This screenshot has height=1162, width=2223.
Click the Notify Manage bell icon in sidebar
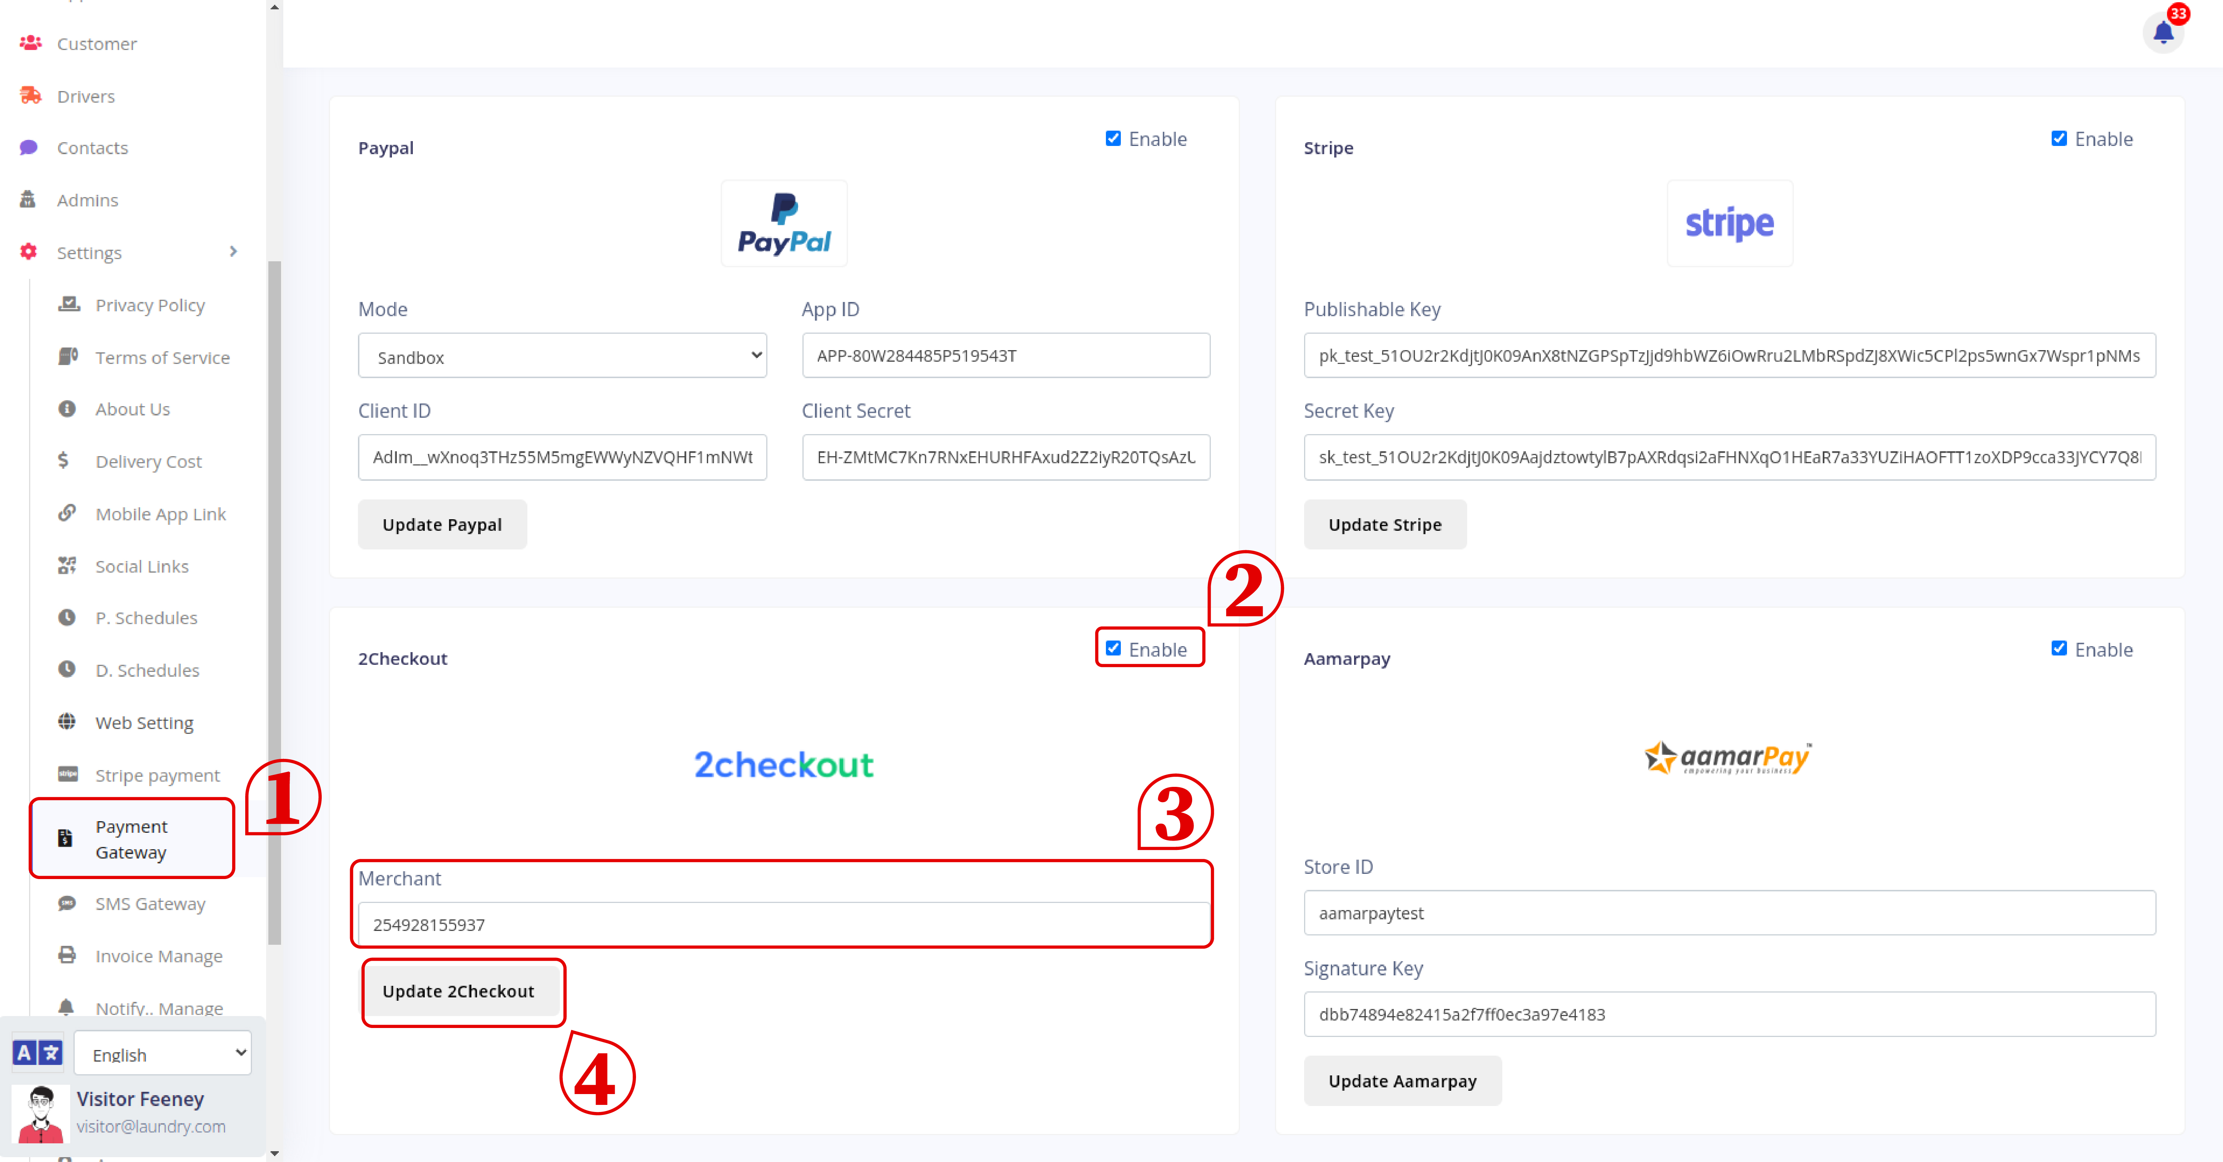click(x=66, y=1007)
